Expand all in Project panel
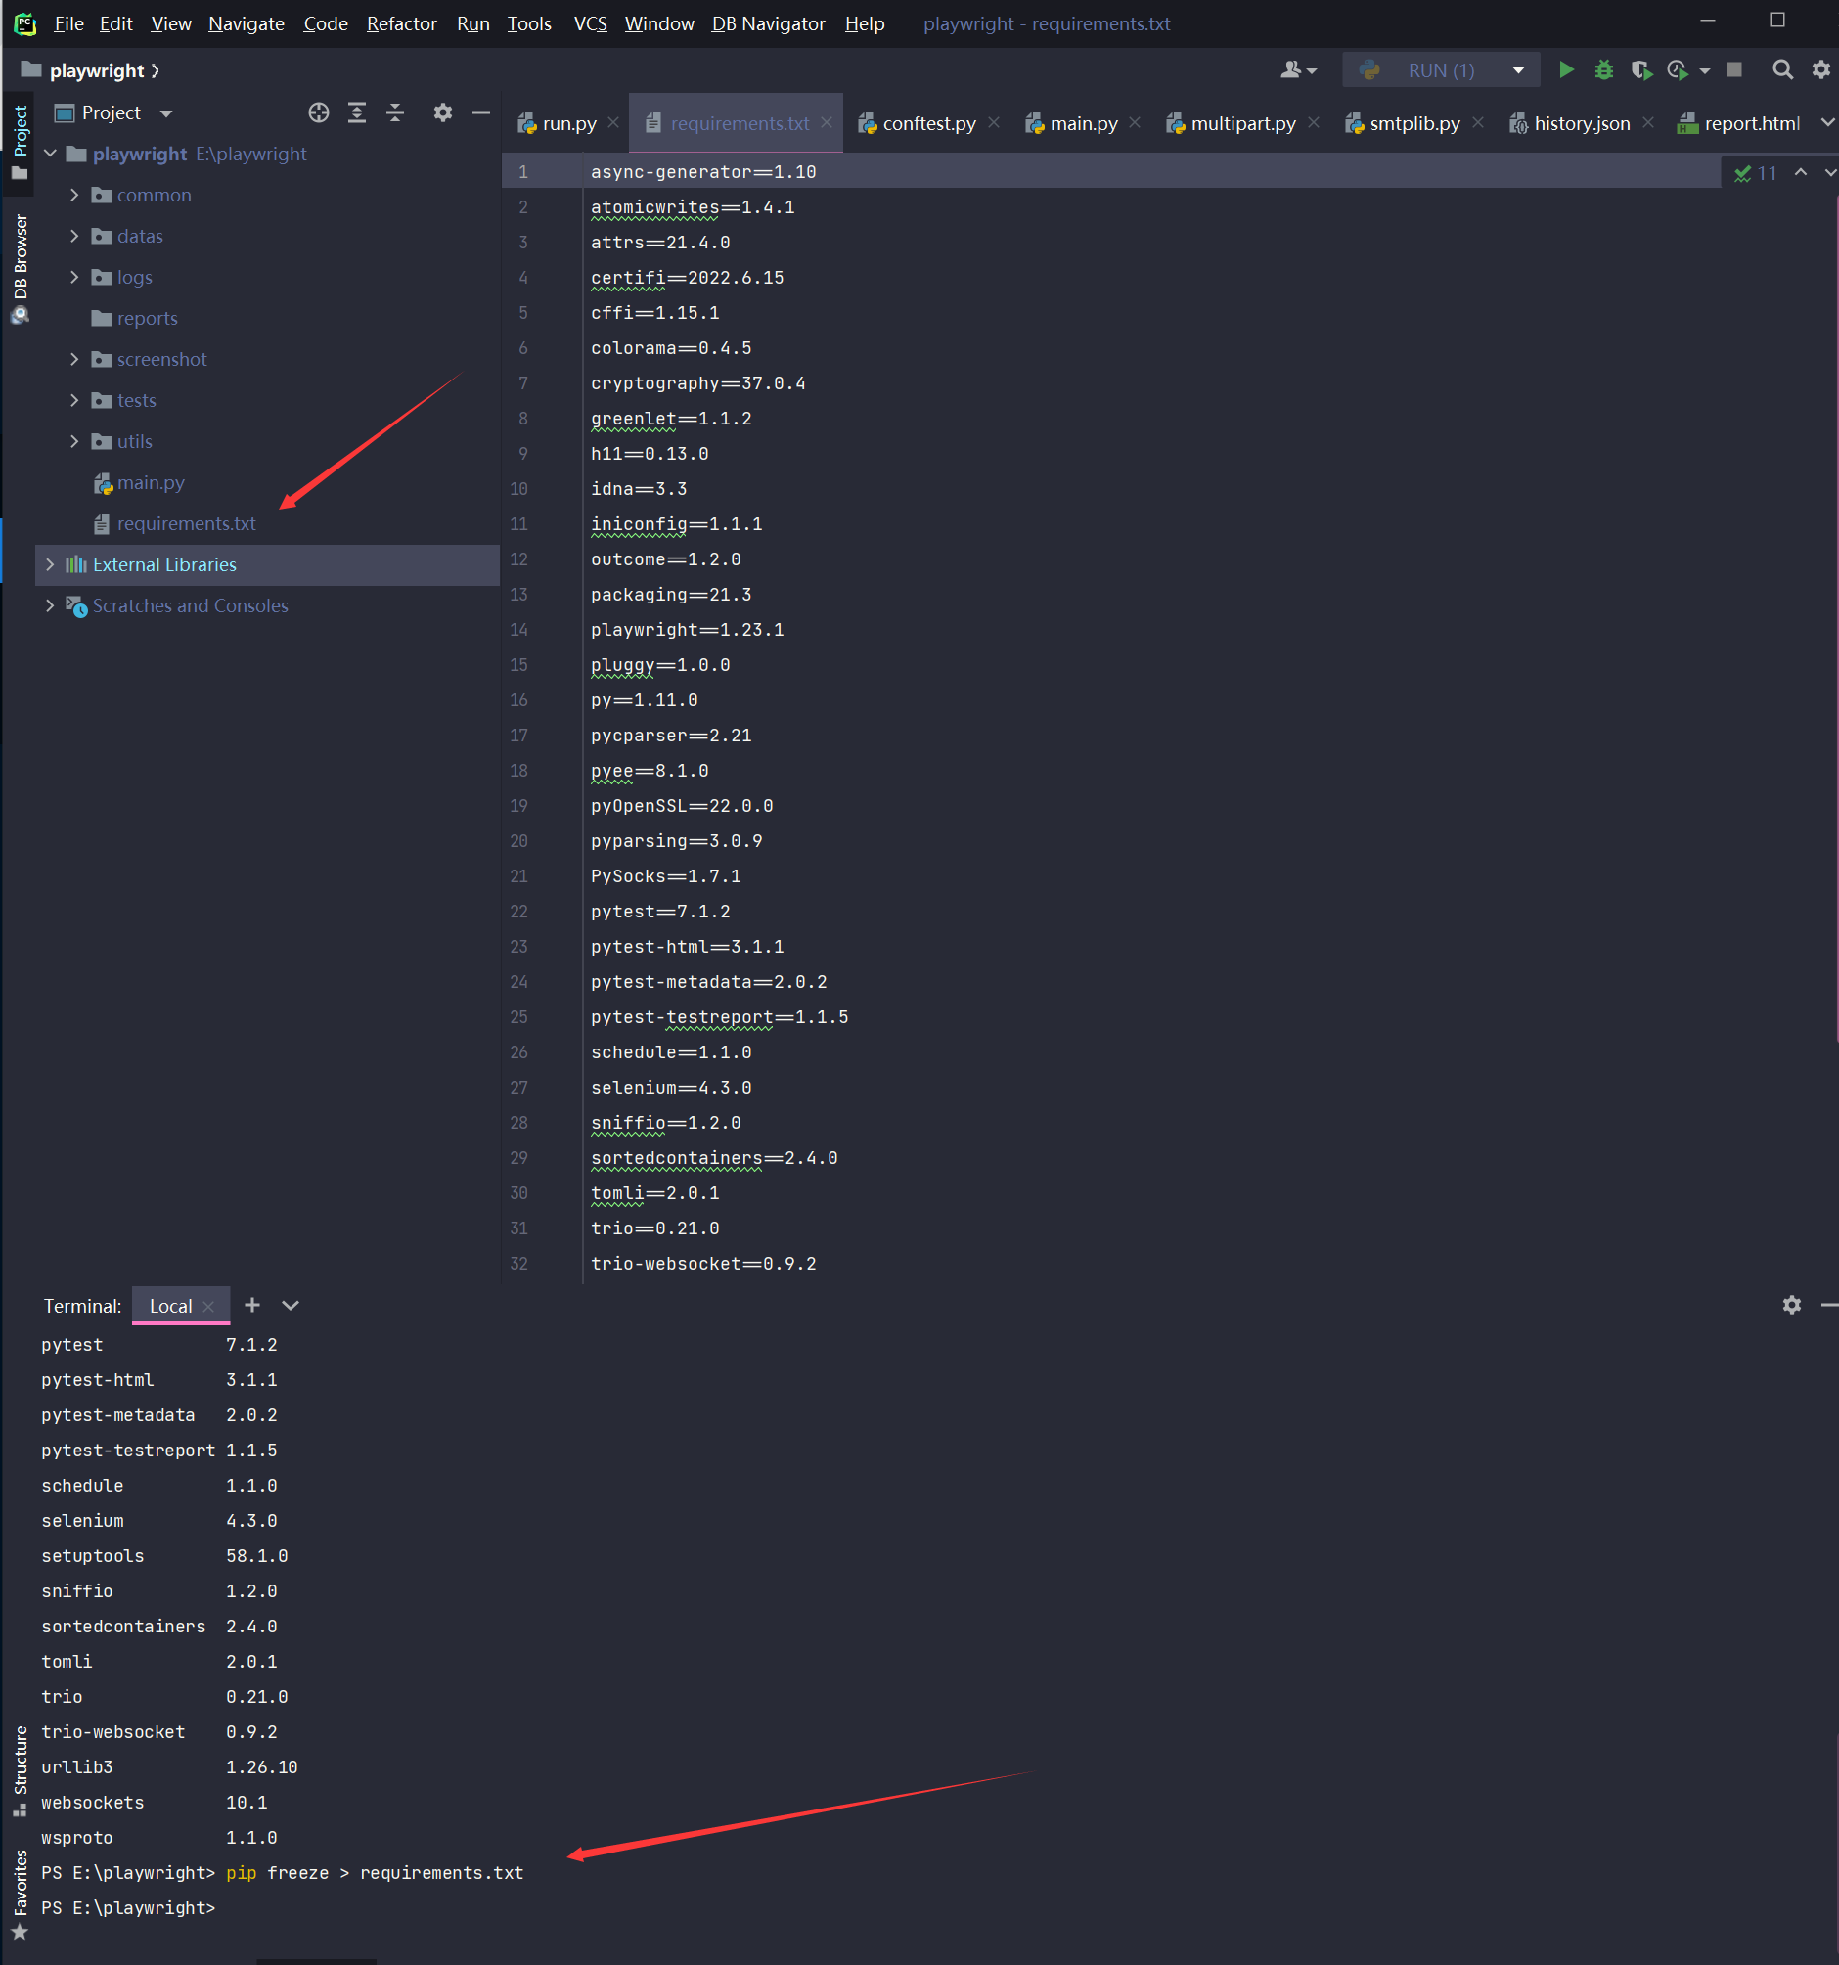1839x1965 pixels. point(357,112)
